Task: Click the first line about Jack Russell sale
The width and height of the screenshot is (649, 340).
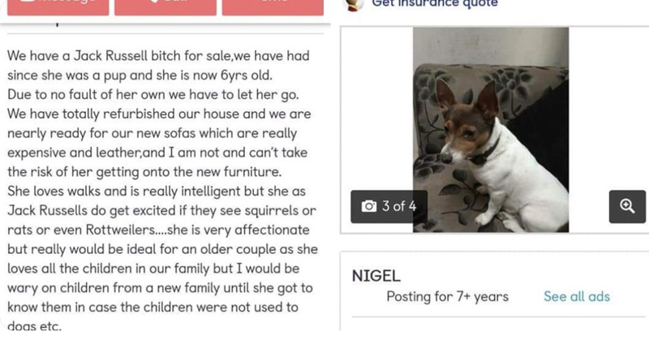Action: 158,59
